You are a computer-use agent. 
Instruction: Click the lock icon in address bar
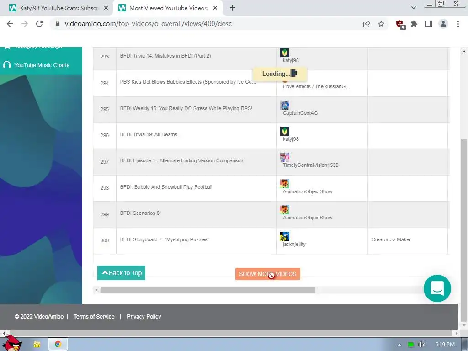pos(58,24)
